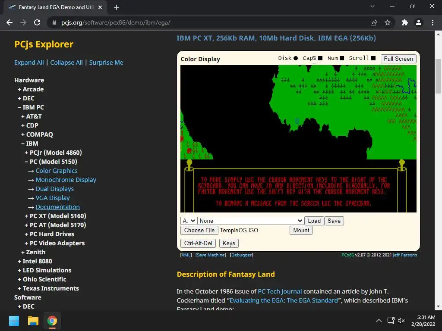This screenshot has width=442, height=331.
Task: Expand the COMPAQ node
Action: (37, 134)
